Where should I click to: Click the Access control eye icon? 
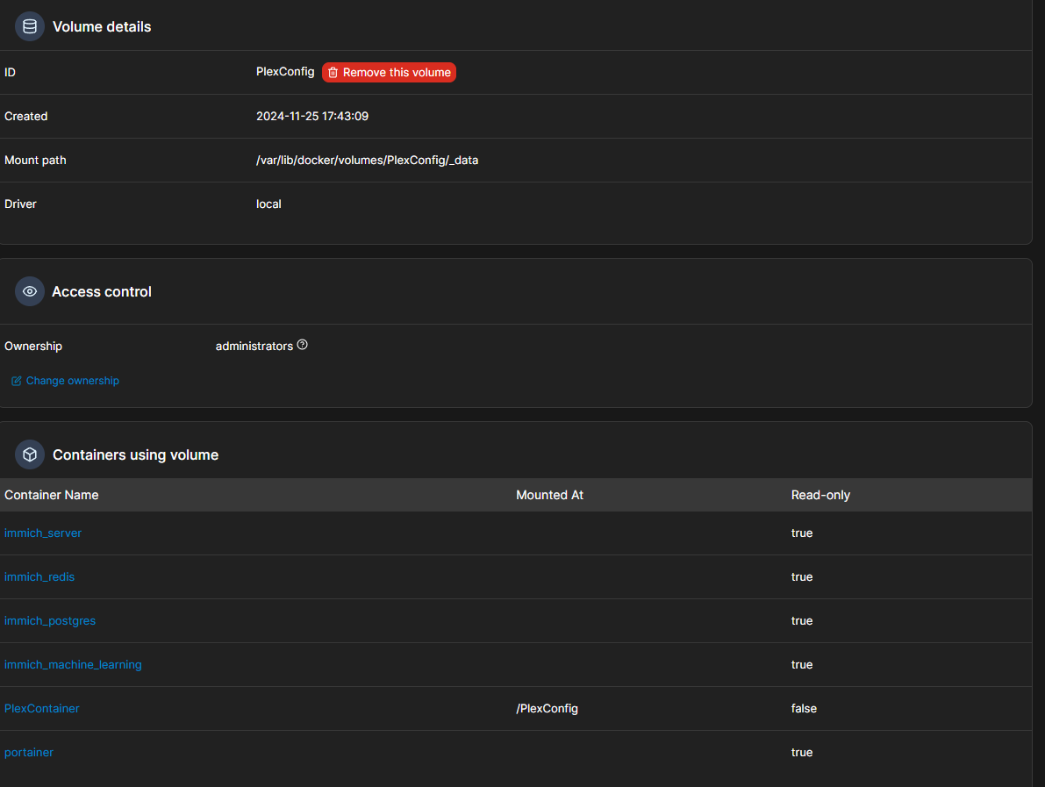coord(30,291)
